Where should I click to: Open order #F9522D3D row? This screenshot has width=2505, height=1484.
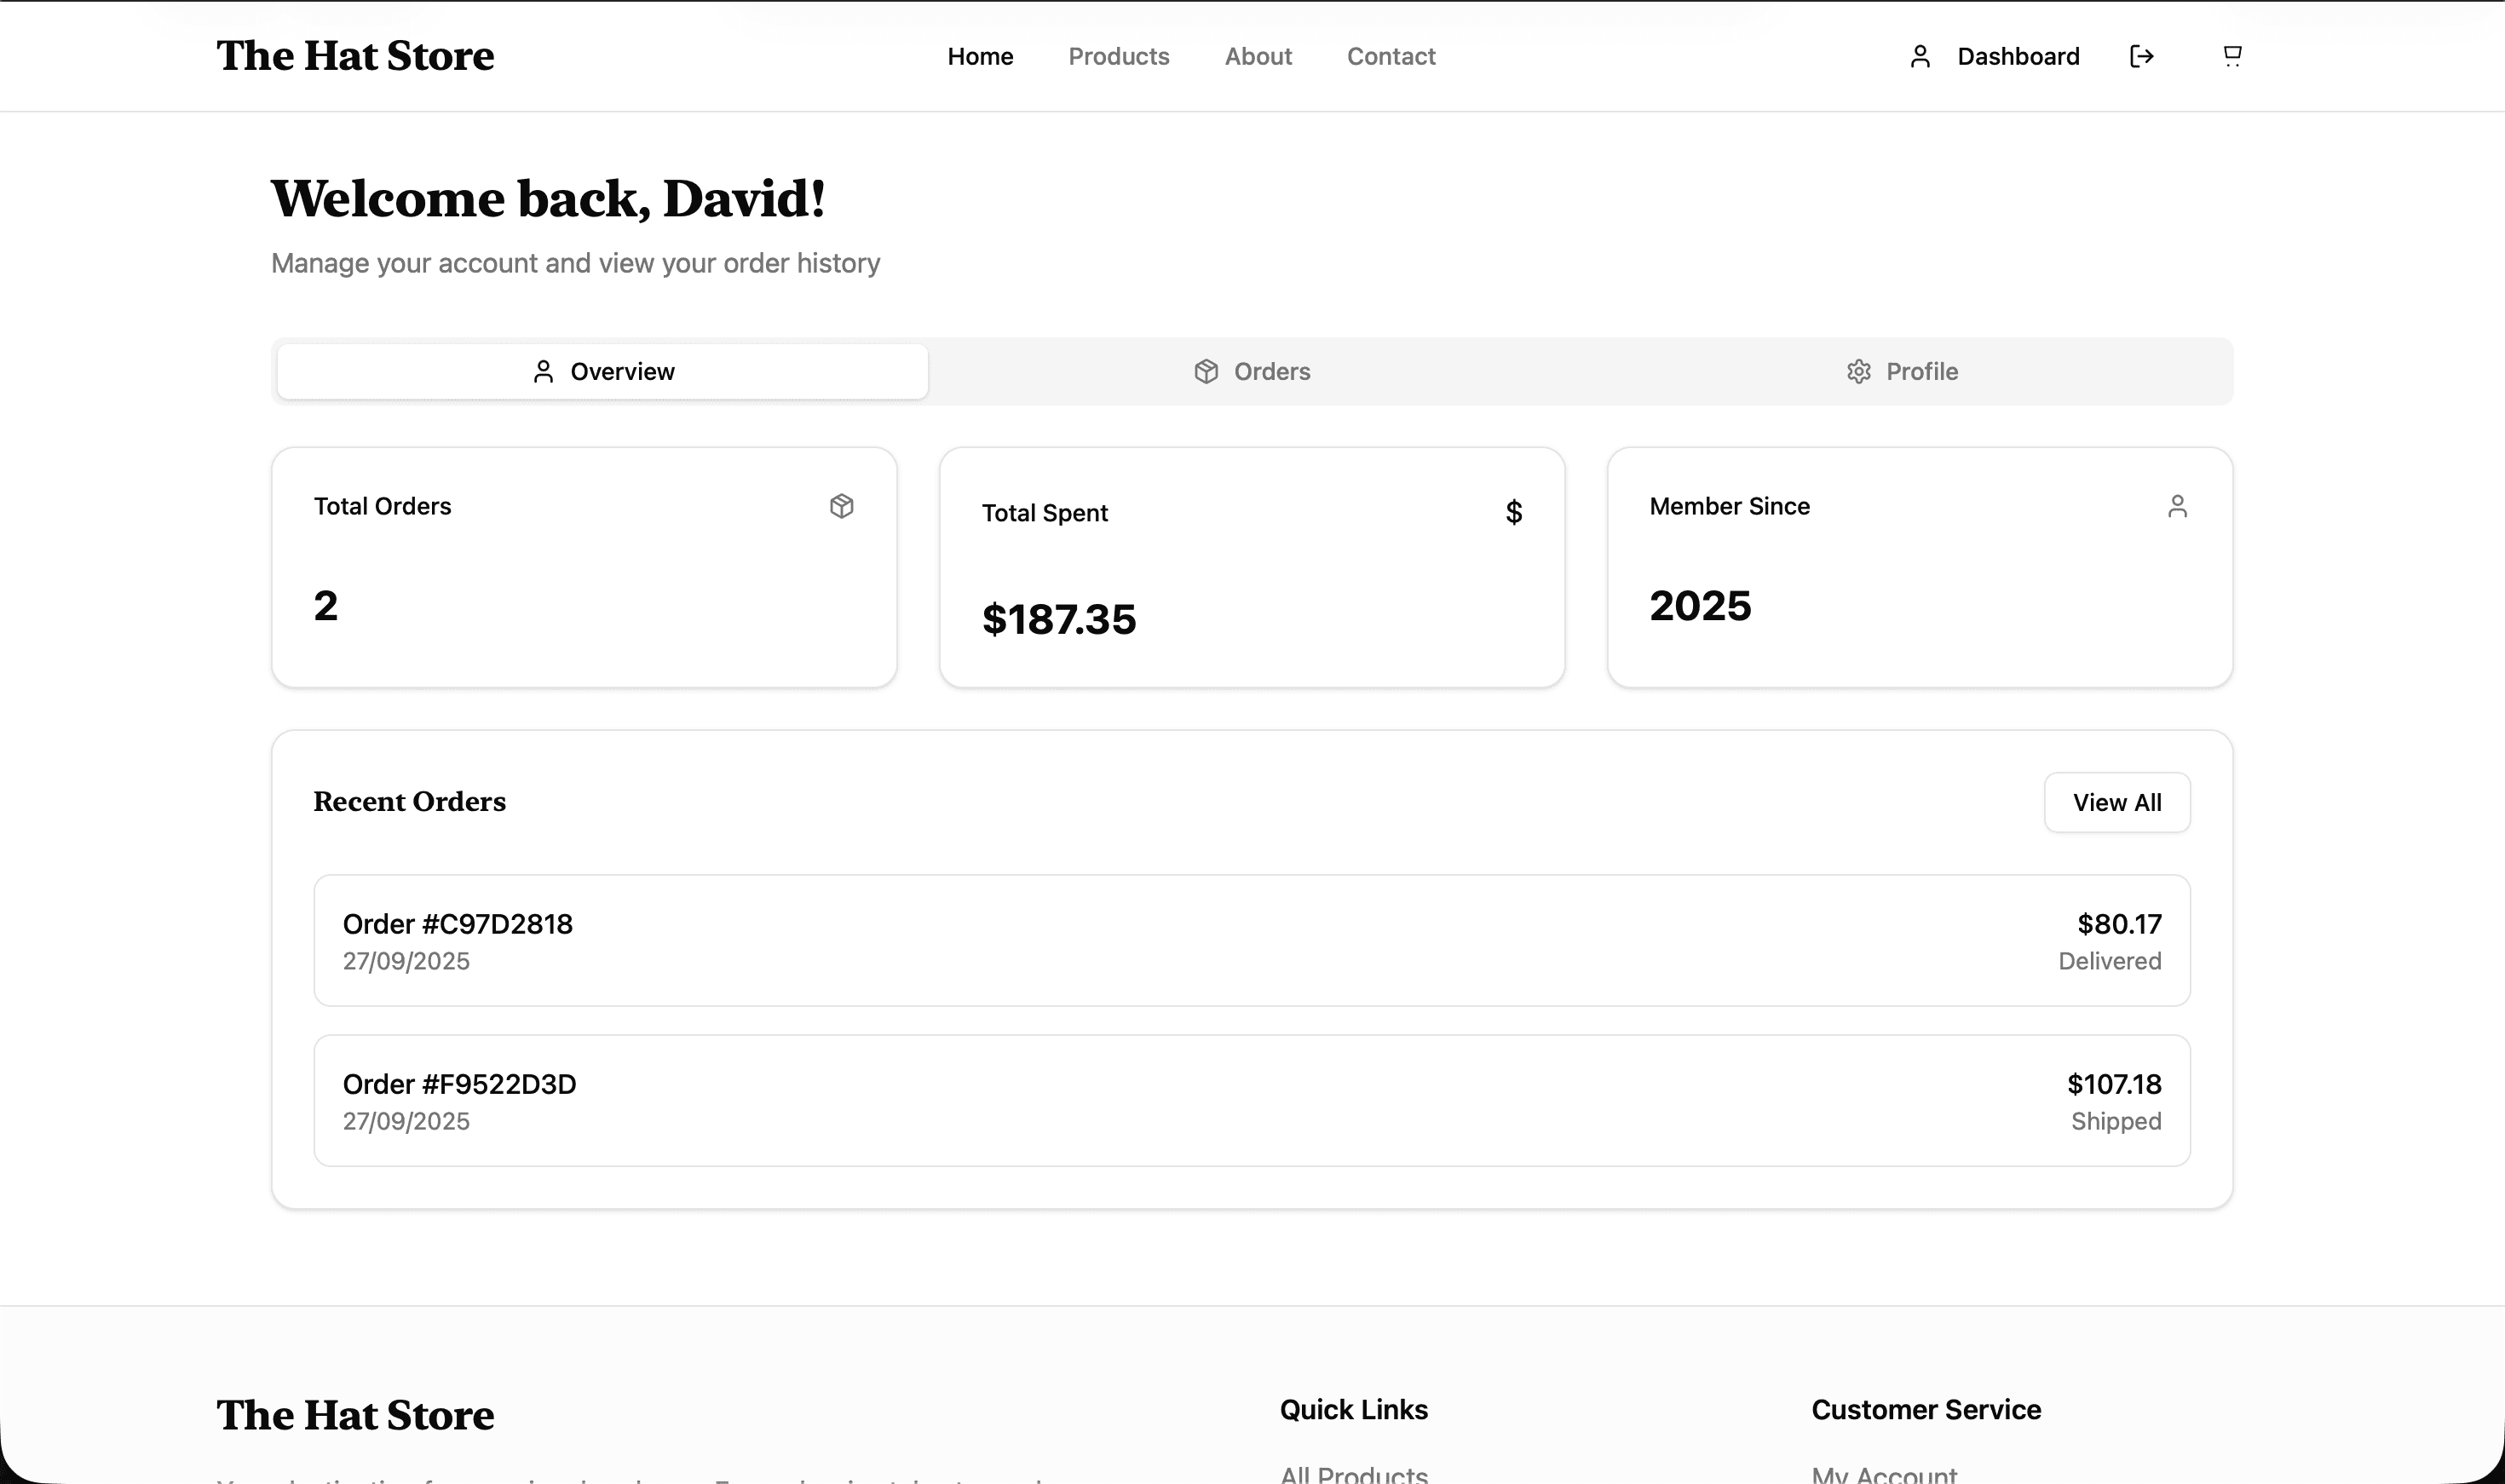(x=1251, y=1100)
